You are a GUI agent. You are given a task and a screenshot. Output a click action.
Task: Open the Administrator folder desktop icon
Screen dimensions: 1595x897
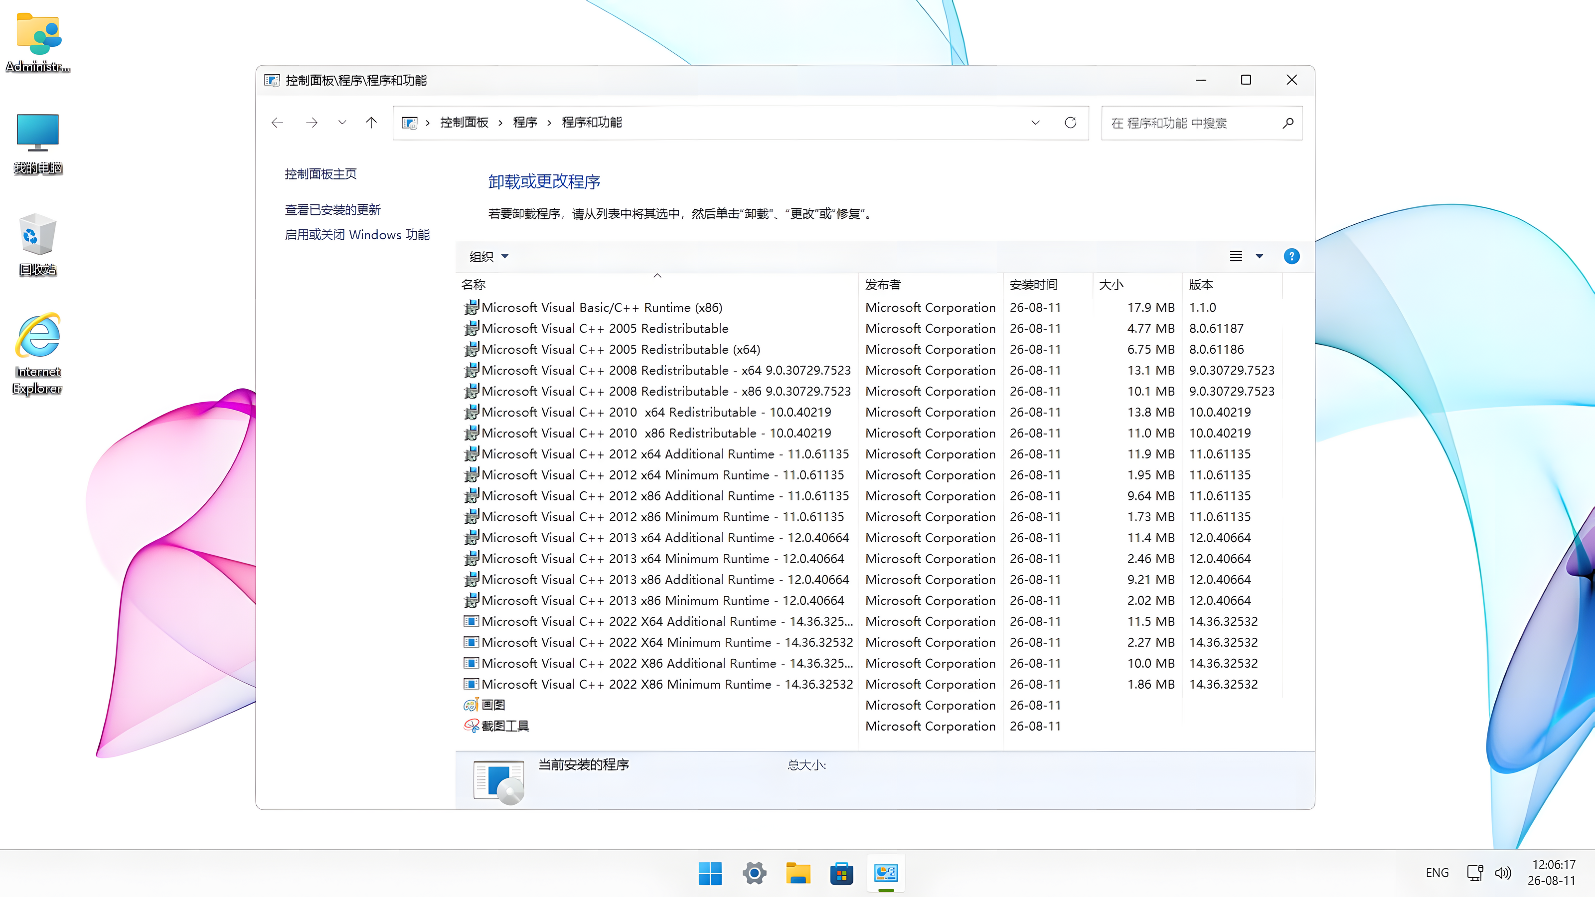[38, 42]
